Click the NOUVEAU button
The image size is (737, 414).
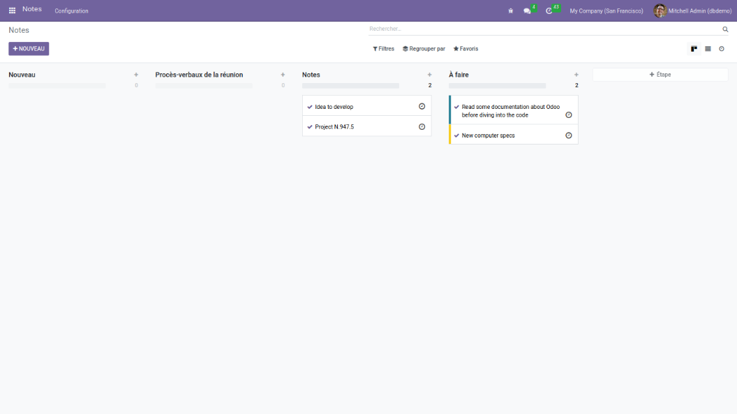click(29, 49)
